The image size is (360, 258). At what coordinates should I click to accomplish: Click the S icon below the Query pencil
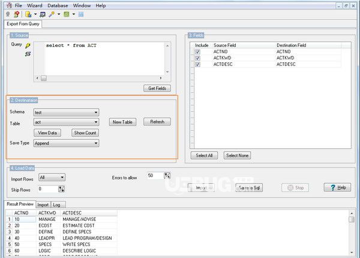pos(28,54)
